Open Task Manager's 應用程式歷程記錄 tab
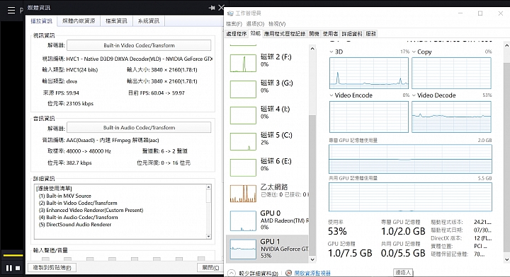Image resolution: width=510 pixels, height=277 pixels. tap(285, 33)
